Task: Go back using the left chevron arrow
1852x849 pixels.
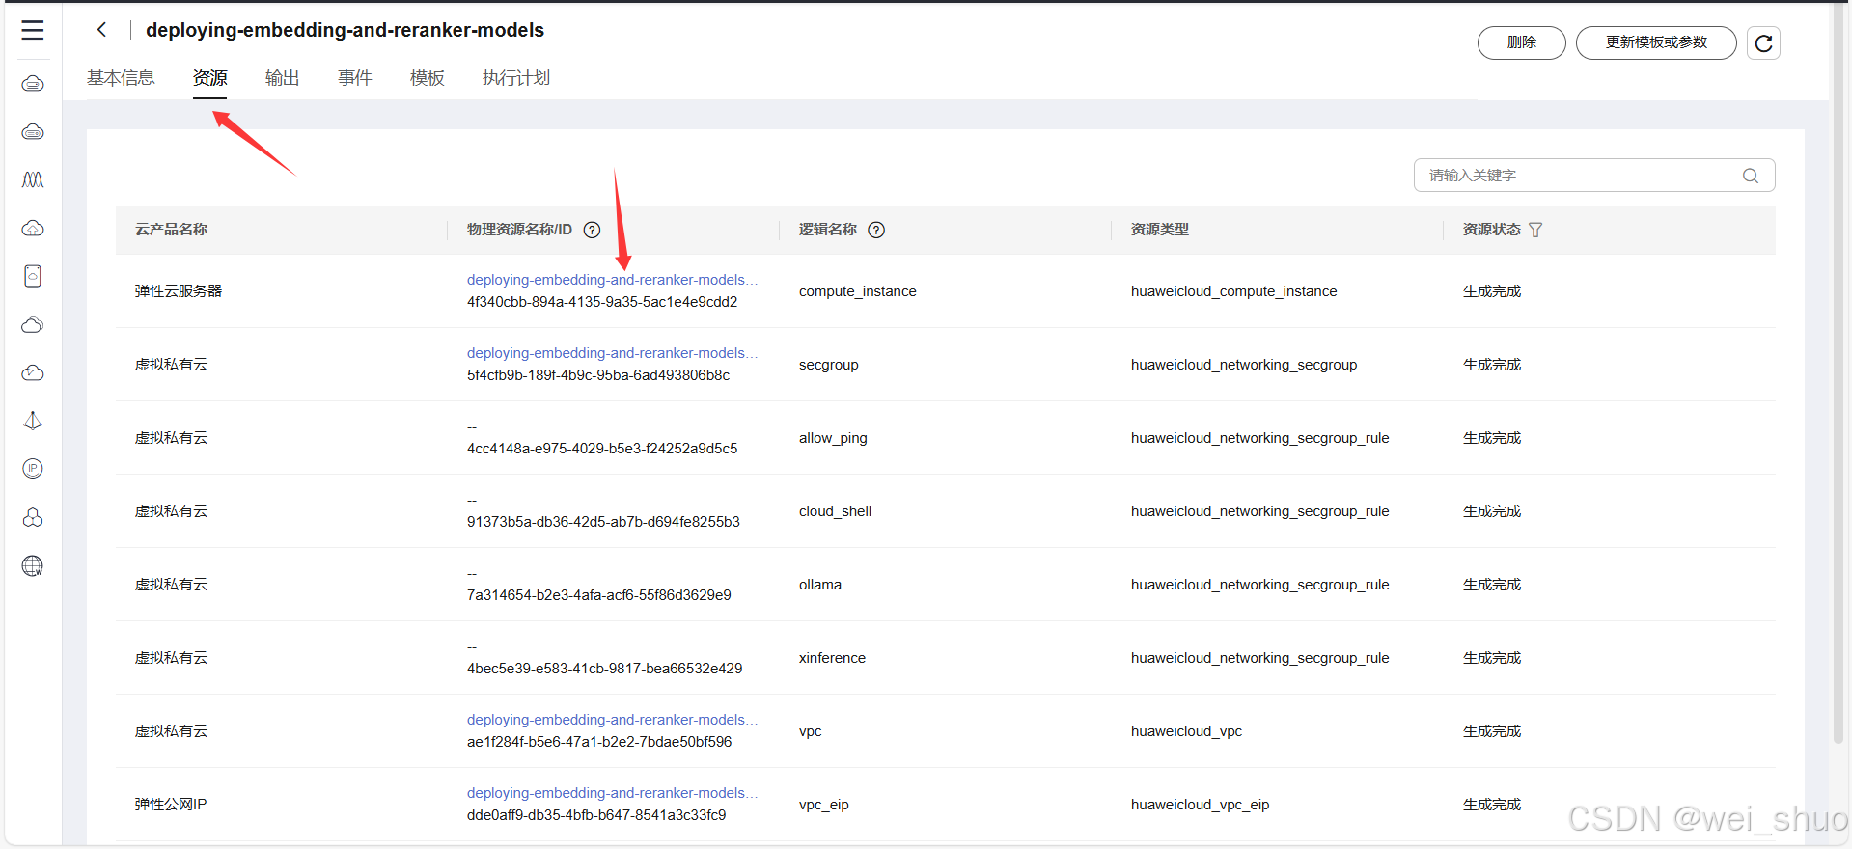Action: point(101,30)
